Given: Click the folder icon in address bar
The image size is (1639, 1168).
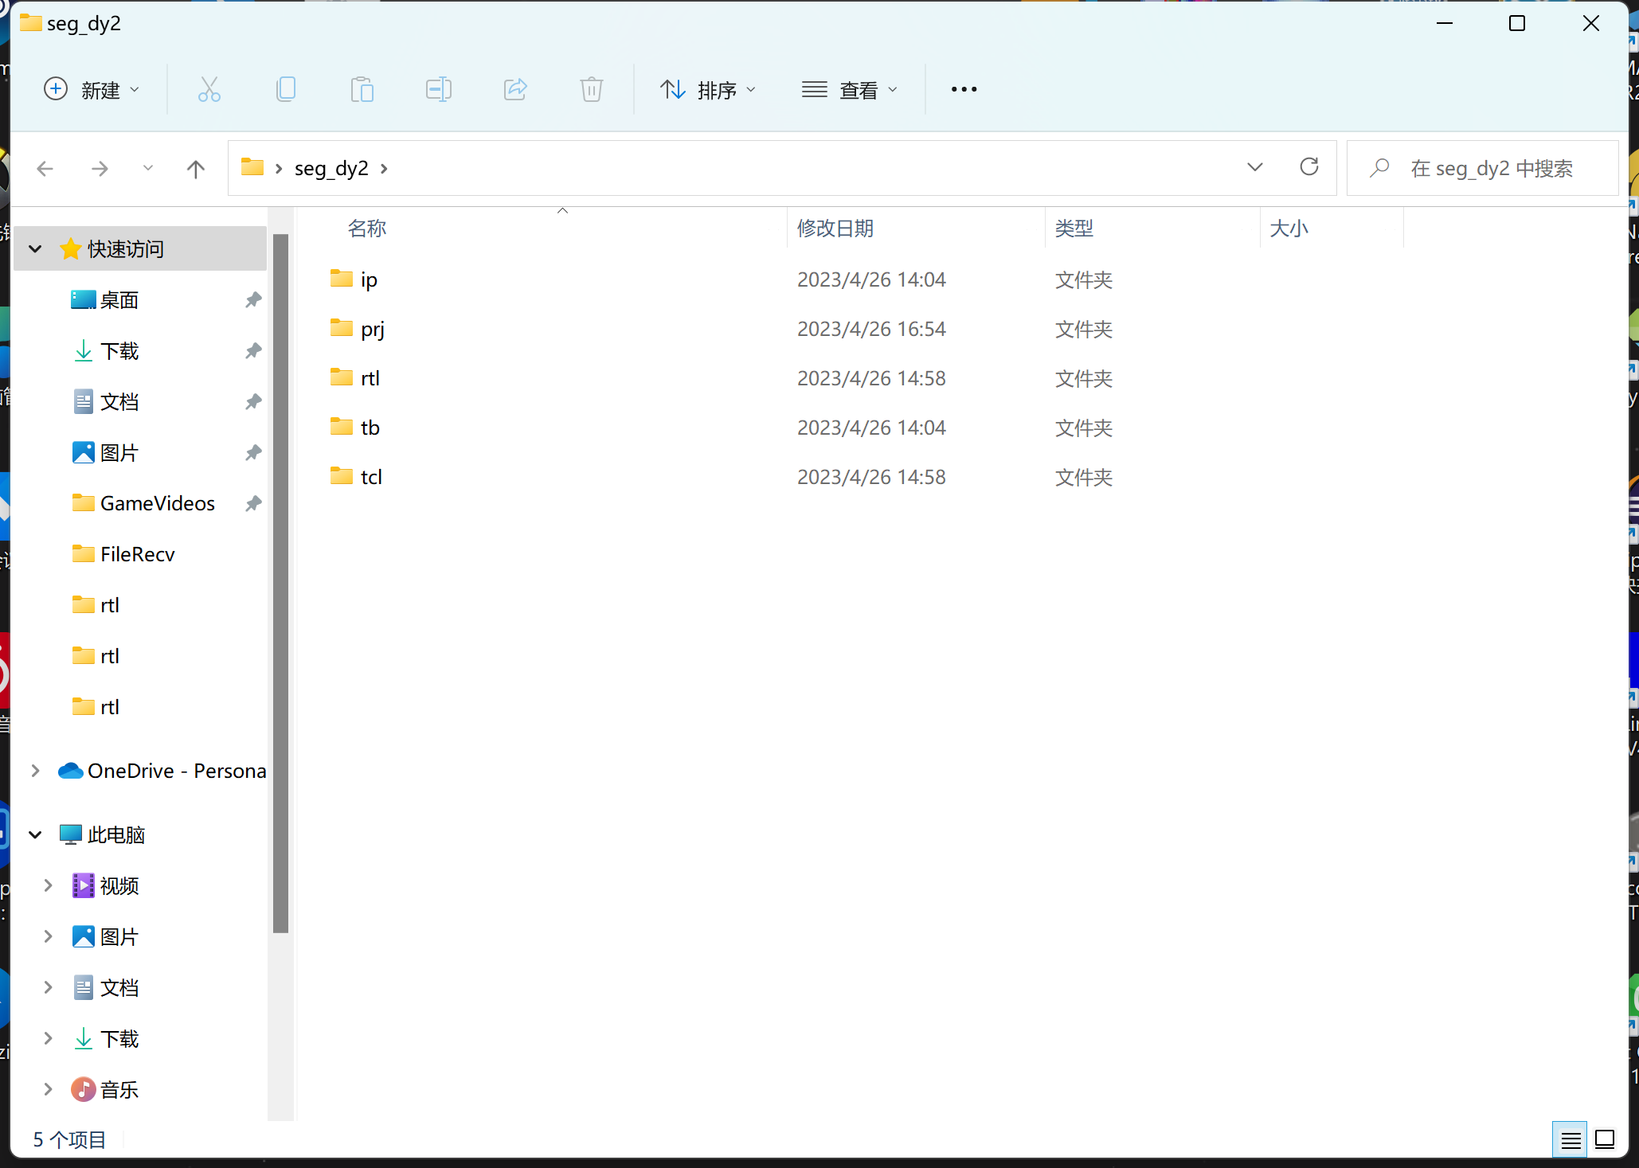Looking at the screenshot, I should (x=252, y=167).
